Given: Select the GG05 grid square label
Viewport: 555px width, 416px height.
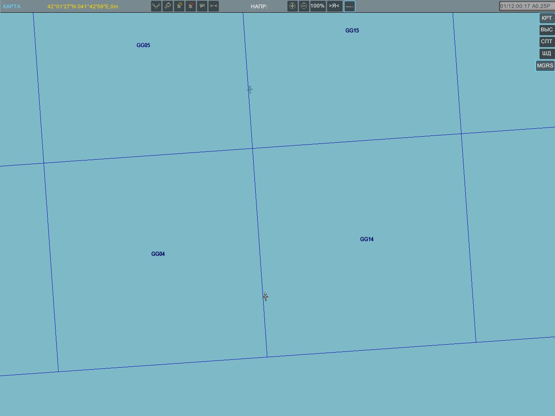Looking at the screenshot, I should (143, 45).
